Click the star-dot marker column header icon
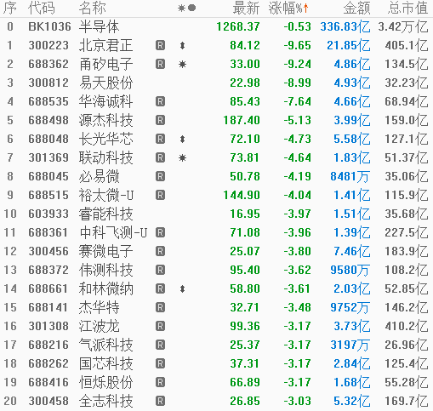Viewport: 433px width, 411px height. [x=186, y=8]
